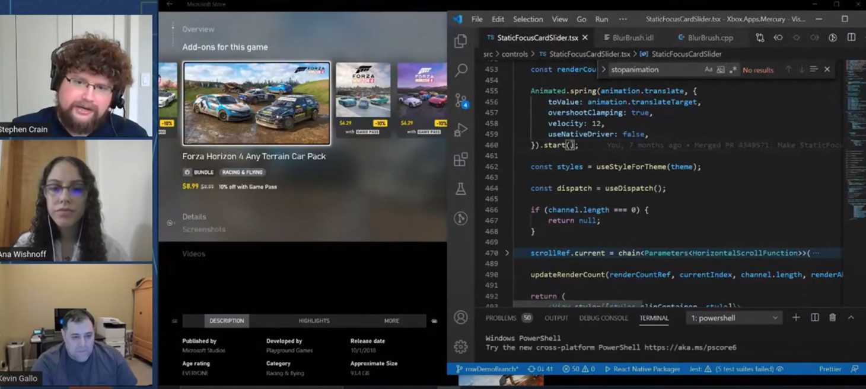This screenshot has height=389, width=866.
Task: Split the terminal panel
Action: [815, 318]
